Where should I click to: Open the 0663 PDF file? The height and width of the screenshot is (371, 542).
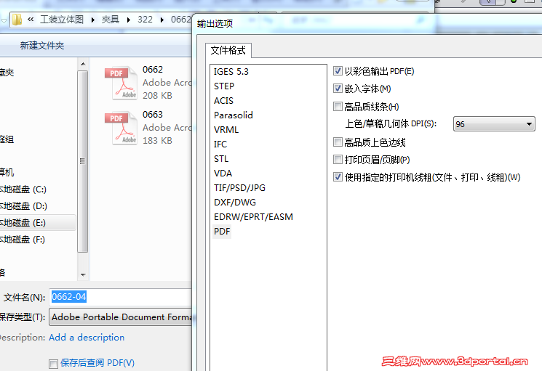click(x=148, y=128)
